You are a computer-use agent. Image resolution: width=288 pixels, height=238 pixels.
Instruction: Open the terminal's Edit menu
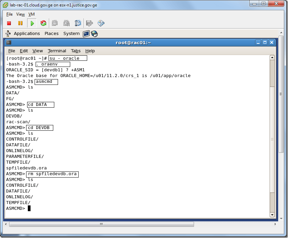pyautogui.click(x=24, y=51)
